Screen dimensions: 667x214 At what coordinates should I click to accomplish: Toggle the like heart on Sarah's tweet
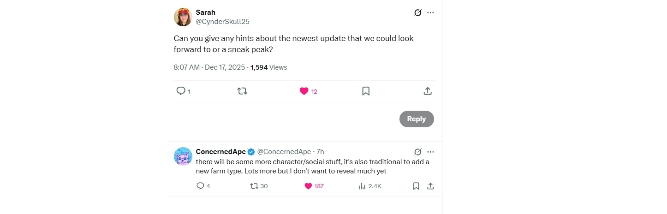(x=304, y=91)
